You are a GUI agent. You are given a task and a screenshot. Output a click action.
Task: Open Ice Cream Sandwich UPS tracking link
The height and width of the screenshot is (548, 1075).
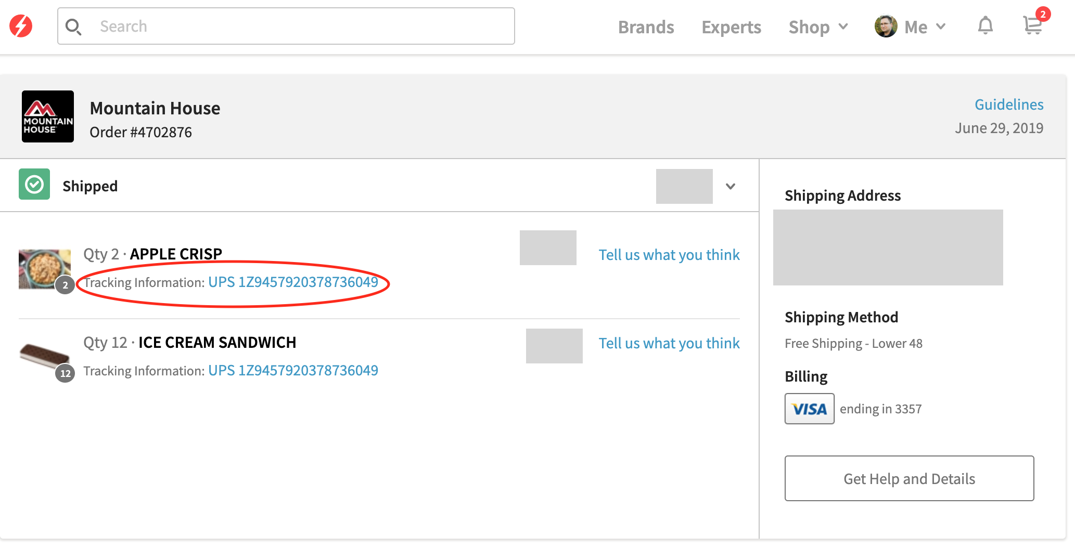click(x=293, y=370)
